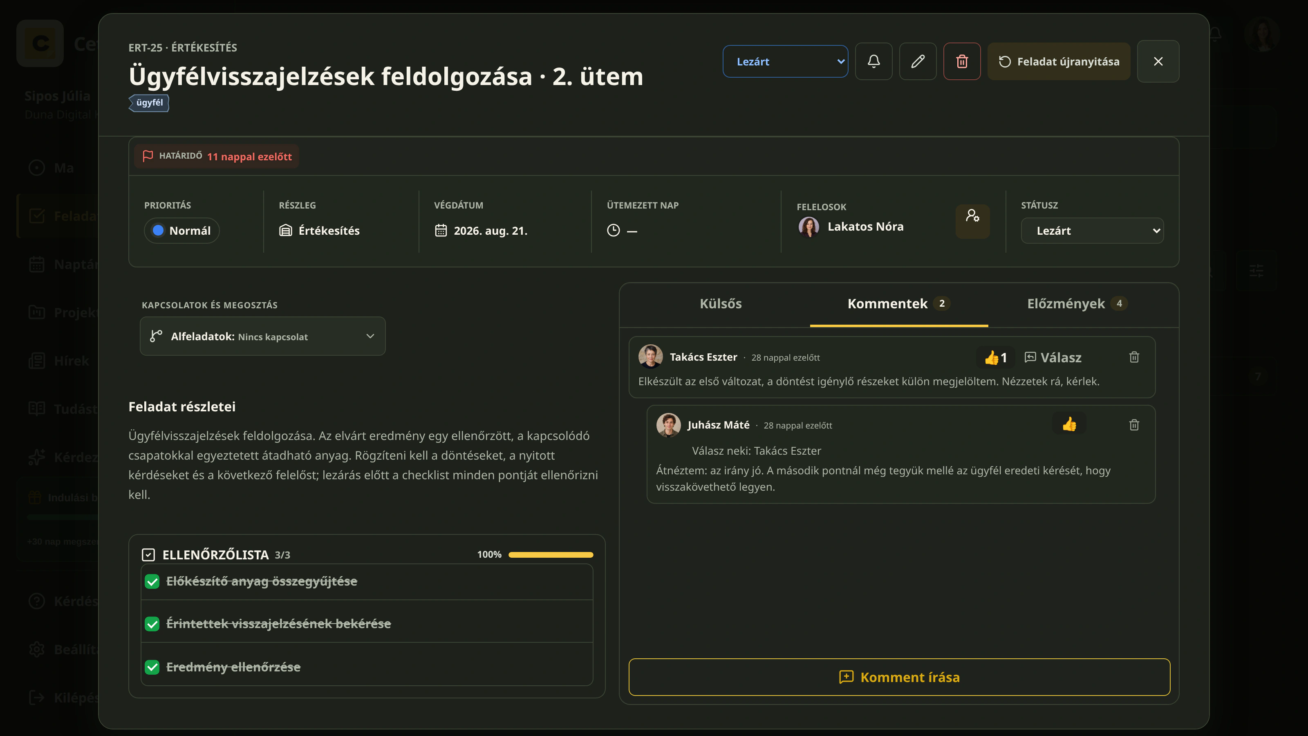
Task: Click the Normál priority badge
Action: click(x=182, y=231)
